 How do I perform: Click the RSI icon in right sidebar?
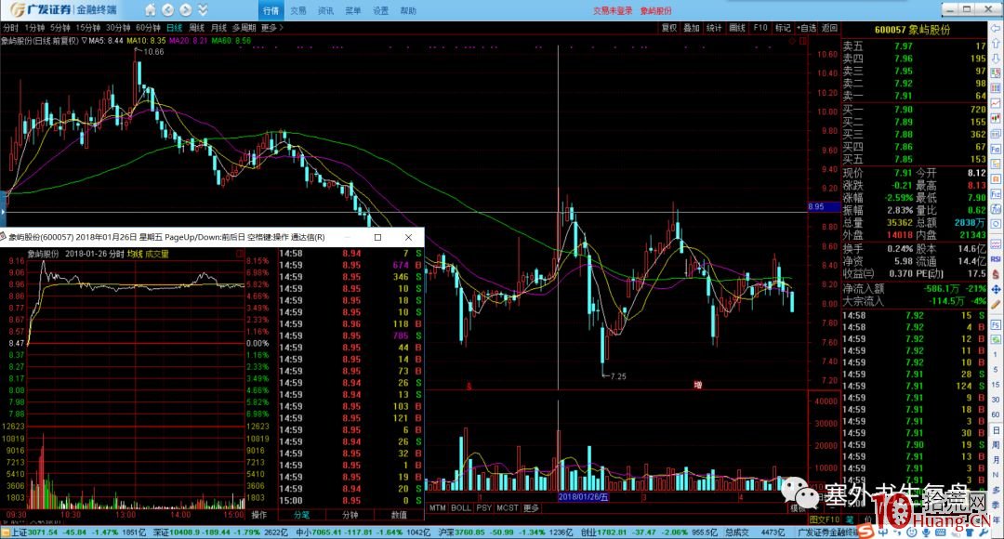click(x=996, y=259)
